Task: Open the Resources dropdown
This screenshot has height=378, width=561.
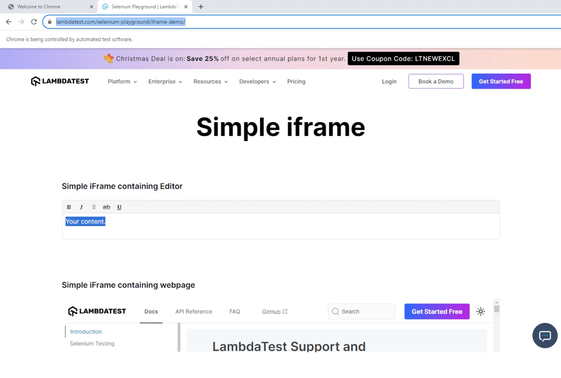Action: point(210,81)
